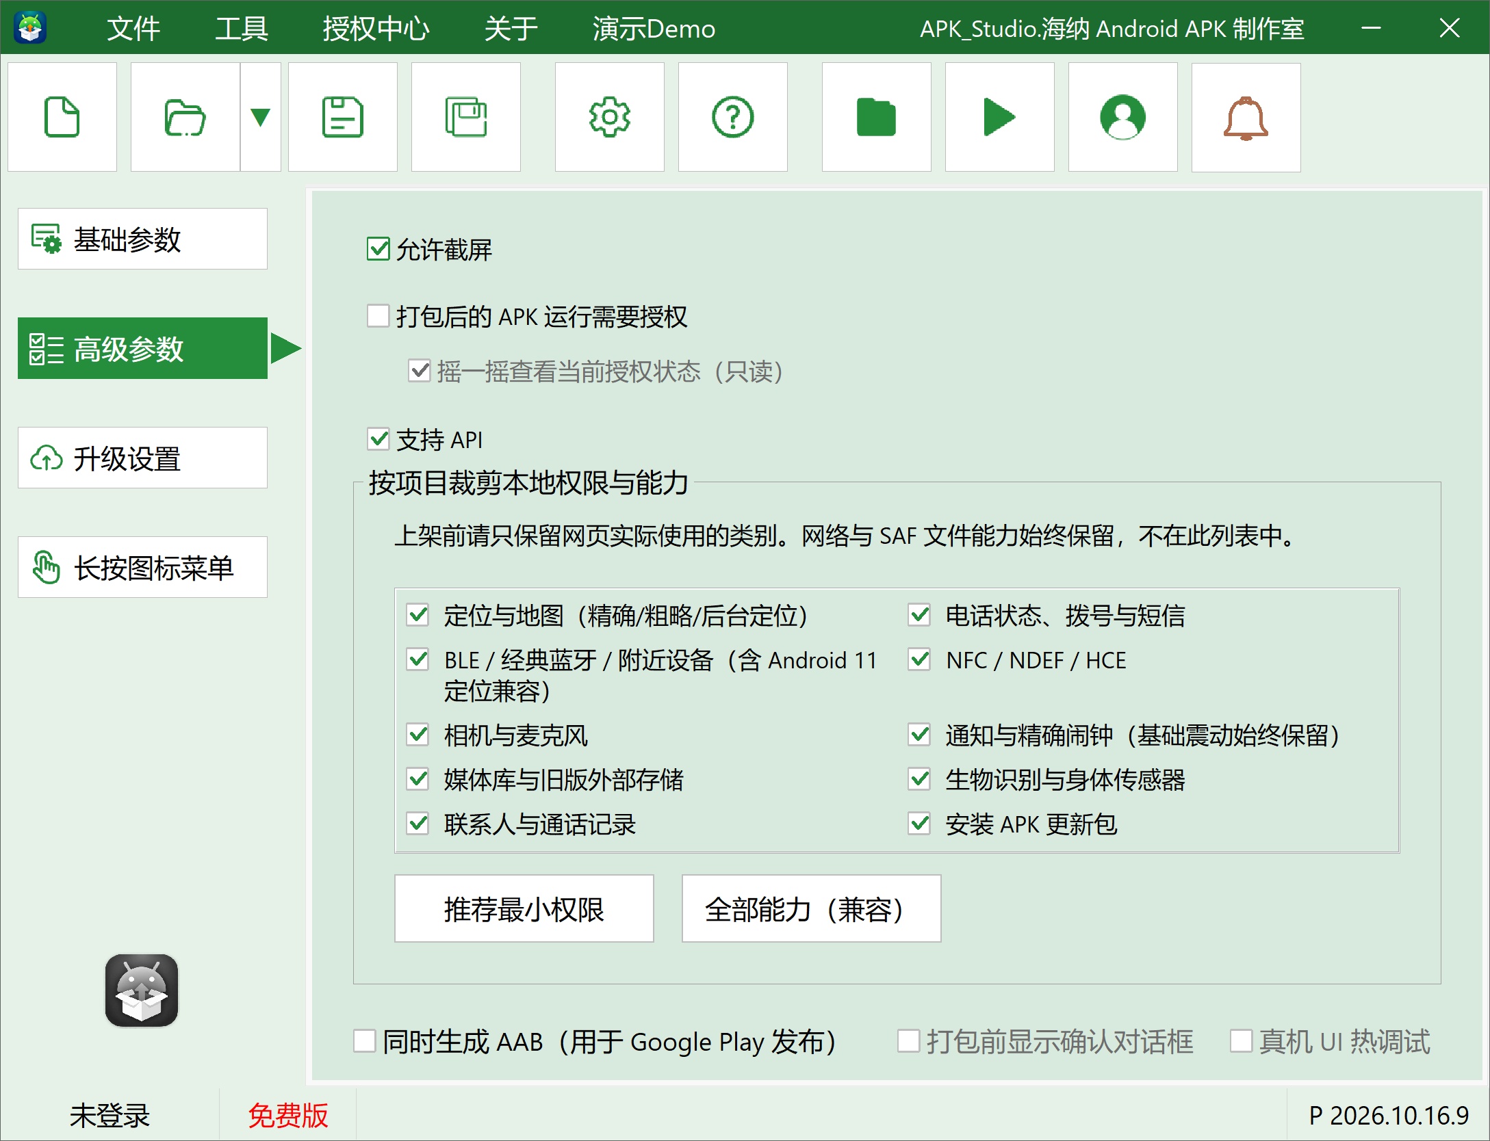Click the open folder toolbar icon

(x=185, y=117)
